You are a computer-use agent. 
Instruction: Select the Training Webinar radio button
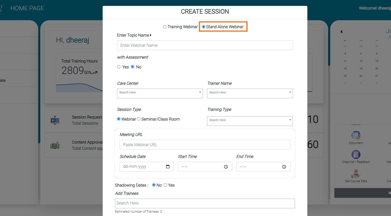pos(164,27)
